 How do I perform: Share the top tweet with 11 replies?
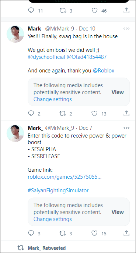pyautogui.click(x=126, y=11)
